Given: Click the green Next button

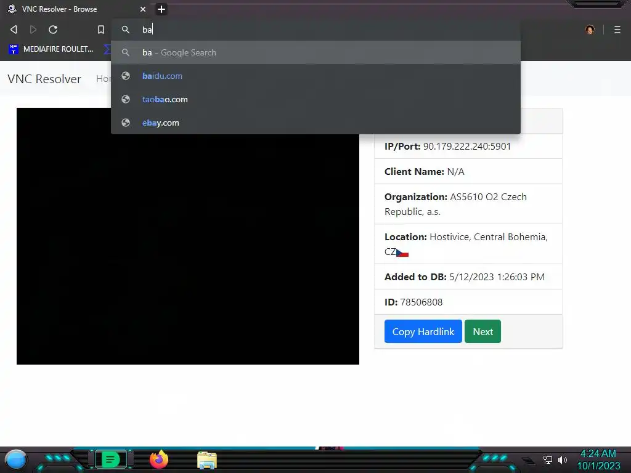Looking at the screenshot, I should pos(482,331).
